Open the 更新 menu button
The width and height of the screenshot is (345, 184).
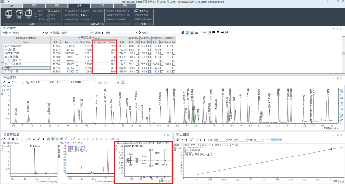tap(84, 15)
